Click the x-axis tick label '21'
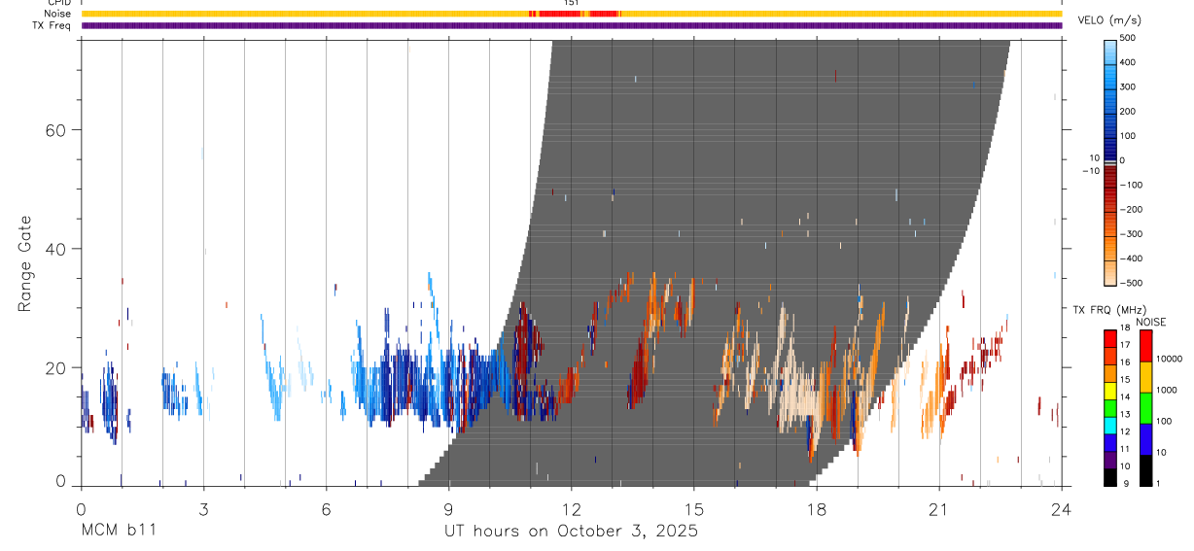Viewport: 1194px width, 551px height. pos(939,509)
